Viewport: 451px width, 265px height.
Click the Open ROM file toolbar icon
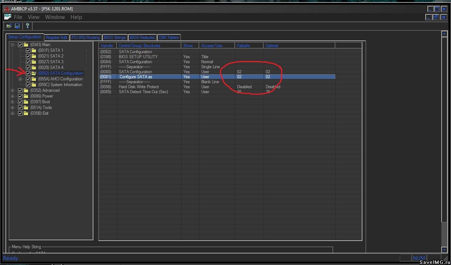pos(9,26)
